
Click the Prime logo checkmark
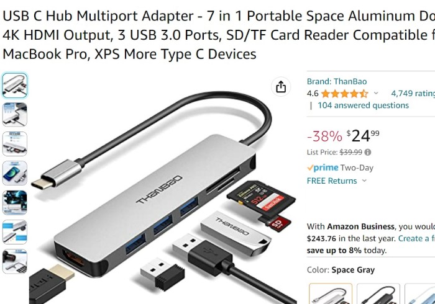point(310,168)
